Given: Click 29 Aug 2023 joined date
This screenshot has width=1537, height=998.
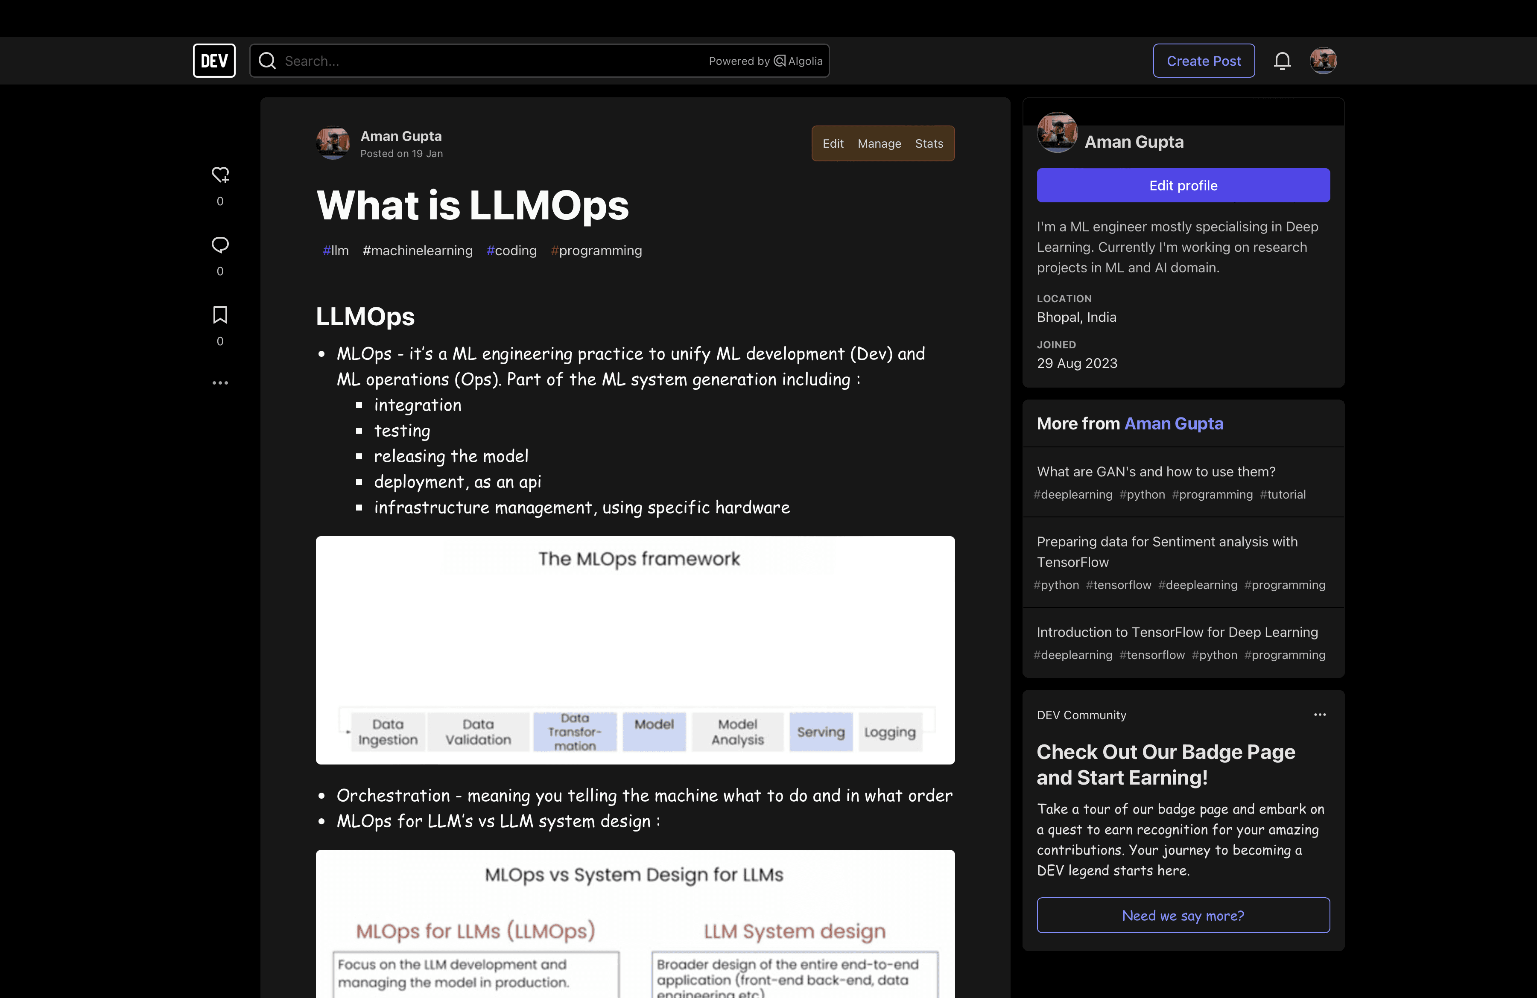Looking at the screenshot, I should click(1077, 363).
